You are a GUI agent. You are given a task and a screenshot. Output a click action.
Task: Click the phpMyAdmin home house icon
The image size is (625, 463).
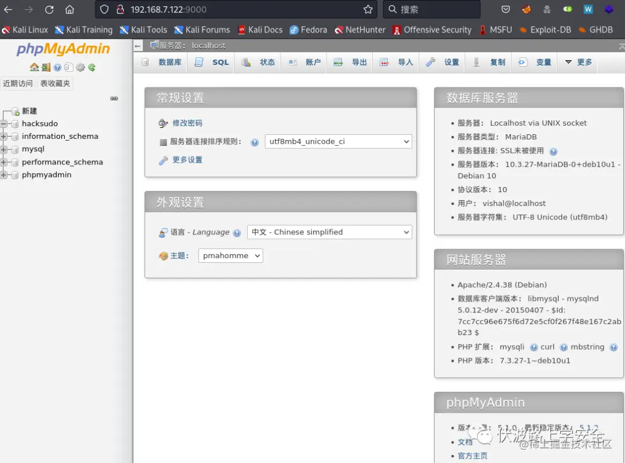(34, 67)
